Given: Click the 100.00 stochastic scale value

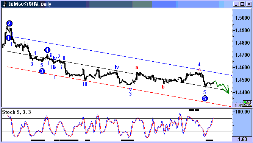Looking at the screenshot, I should point(242,112).
